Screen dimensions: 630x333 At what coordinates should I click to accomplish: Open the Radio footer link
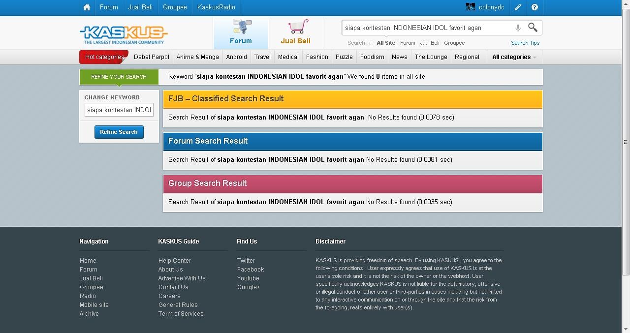click(x=88, y=296)
